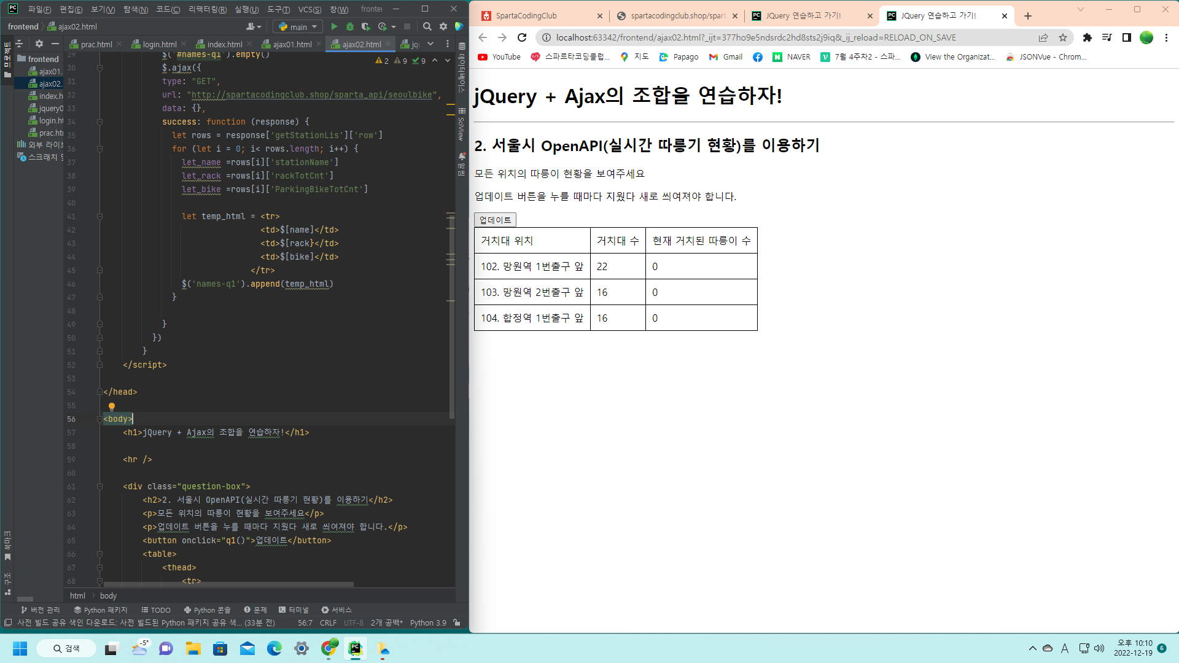
Task: Click the notifications bell on right stripe
Action: coord(462,157)
